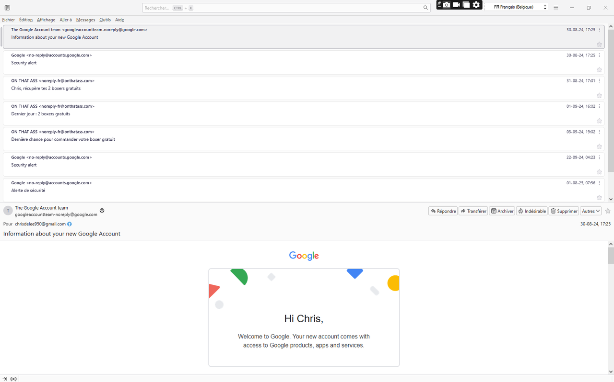Open the Aide menu
The height and width of the screenshot is (382, 614).
click(119, 20)
